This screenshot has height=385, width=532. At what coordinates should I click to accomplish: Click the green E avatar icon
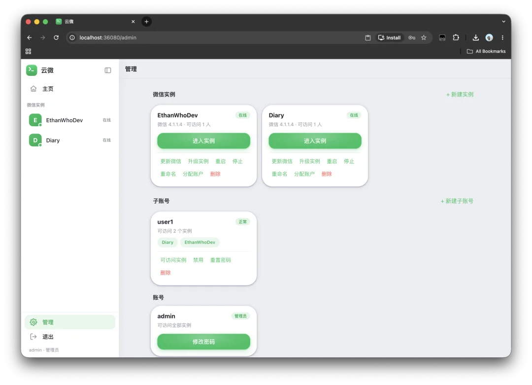tap(35, 120)
